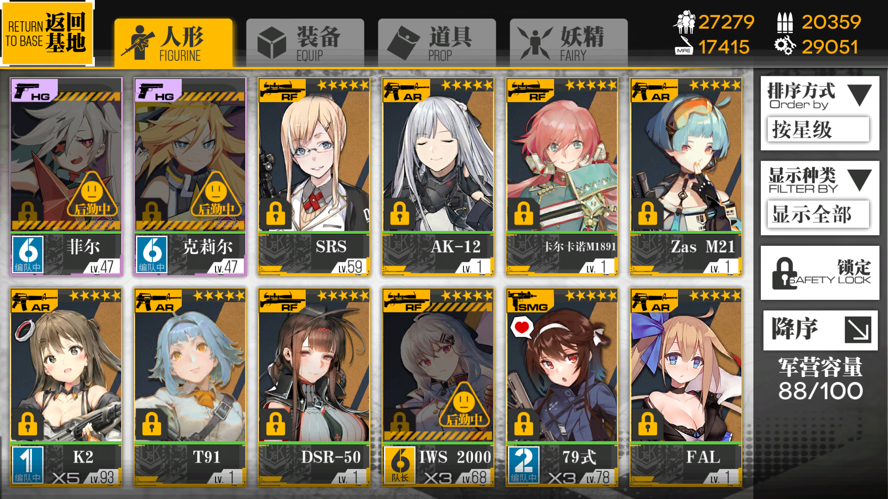Toggle the lock on the FAL card

647,424
